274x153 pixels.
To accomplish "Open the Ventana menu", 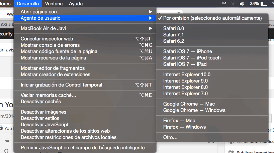I will pos(54,4).
